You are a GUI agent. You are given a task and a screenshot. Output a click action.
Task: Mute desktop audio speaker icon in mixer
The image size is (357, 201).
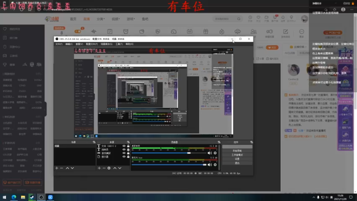pyautogui.click(x=209, y=153)
